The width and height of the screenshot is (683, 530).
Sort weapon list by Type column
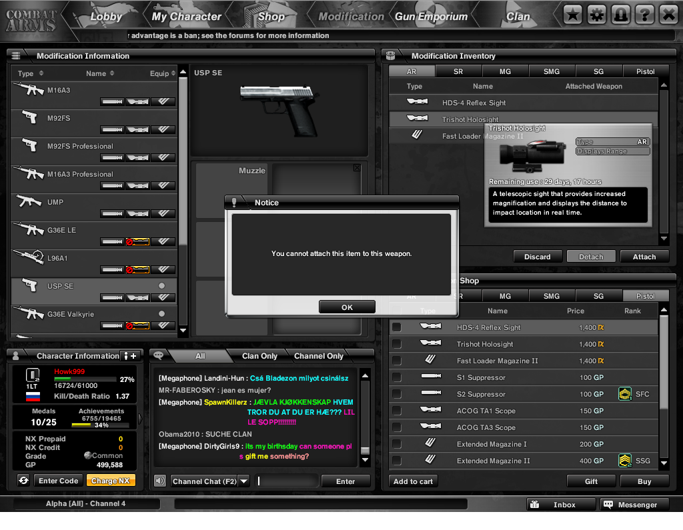pyautogui.click(x=31, y=73)
